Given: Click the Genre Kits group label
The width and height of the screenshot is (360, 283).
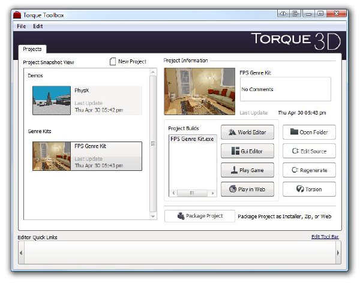Looking at the screenshot, I should pos(40,131).
